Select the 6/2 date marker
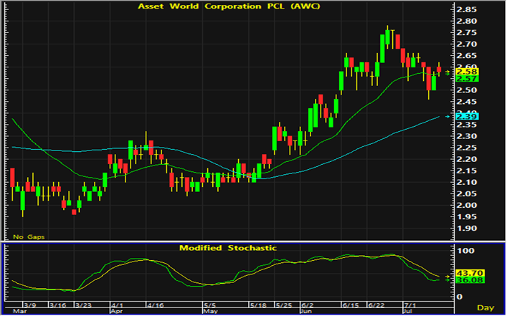The width and height of the screenshot is (507, 316). (x=308, y=305)
